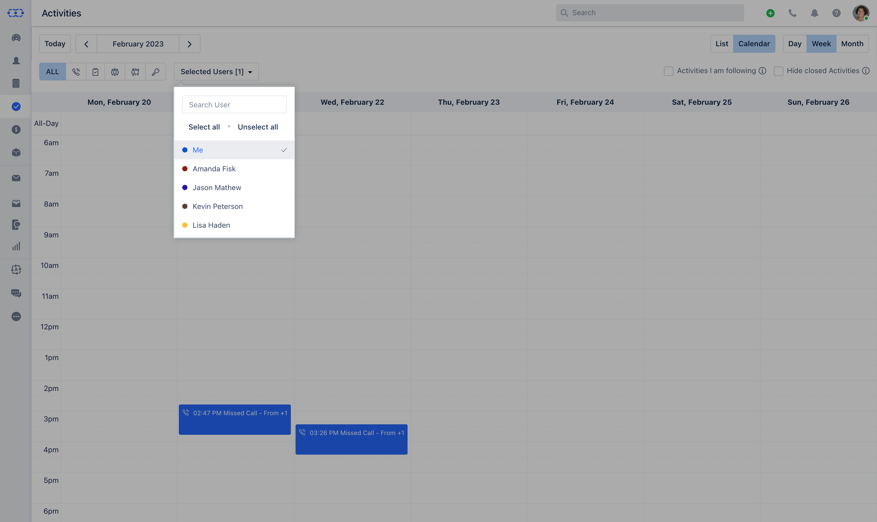Enable Hide closed Activities checkbox

(x=779, y=71)
